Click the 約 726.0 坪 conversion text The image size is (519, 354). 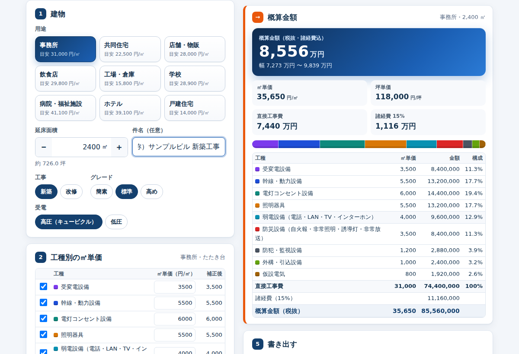point(51,164)
